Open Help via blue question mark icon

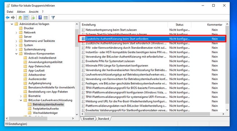pos(40,18)
